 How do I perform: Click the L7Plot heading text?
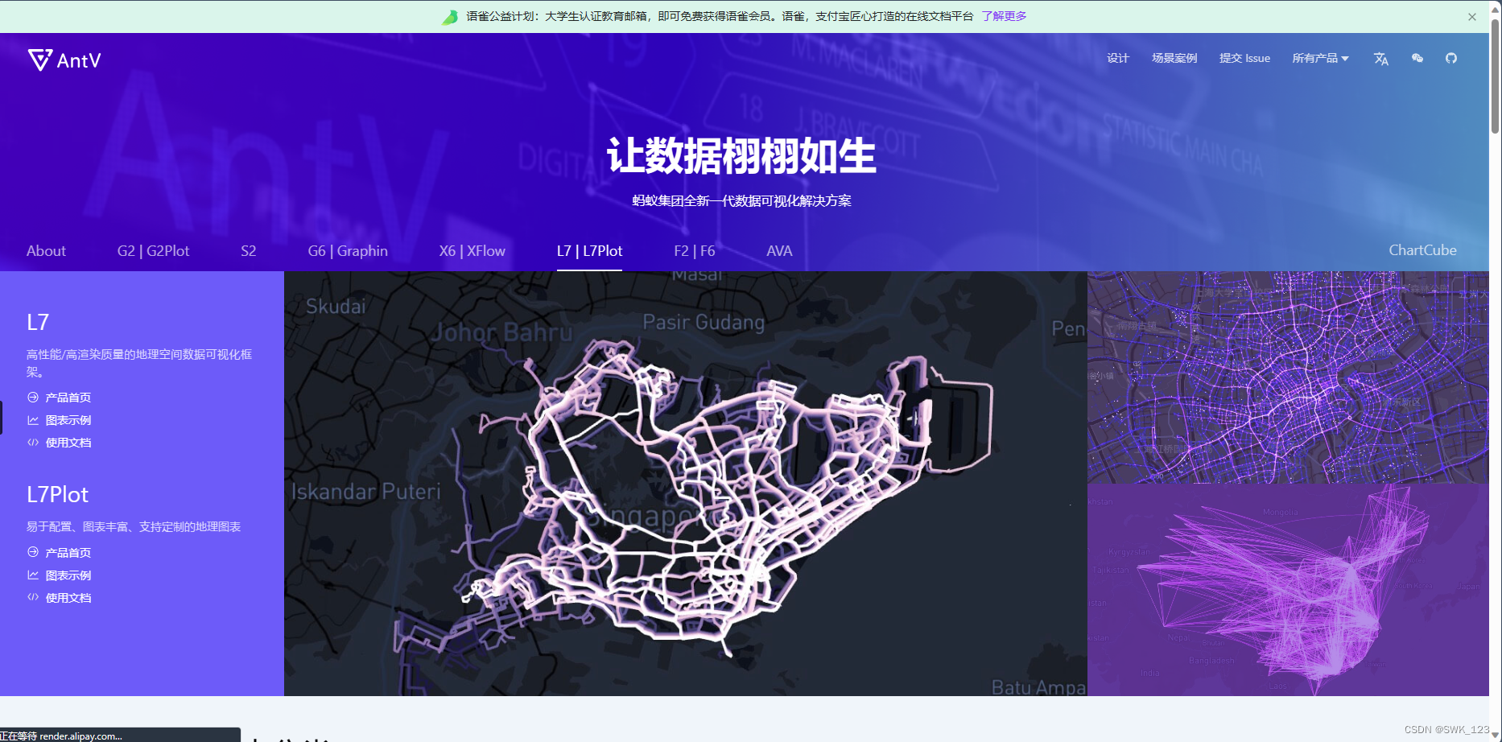coord(58,494)
